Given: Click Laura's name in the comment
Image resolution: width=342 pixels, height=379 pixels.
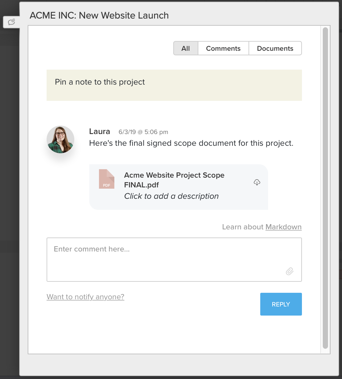Looking at the screenshot, I should tap(99, 131).
